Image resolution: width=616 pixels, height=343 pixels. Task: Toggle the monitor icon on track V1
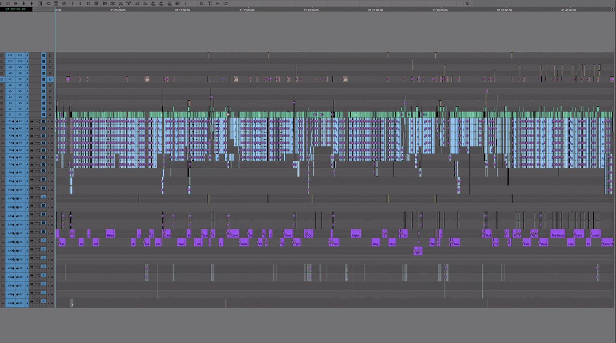pyautogui.click(x=44, y=114)
